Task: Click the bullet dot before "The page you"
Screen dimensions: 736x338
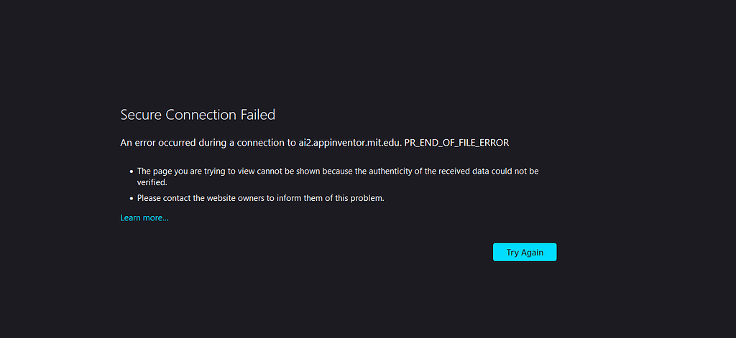Action: click(x=131, y=172)
